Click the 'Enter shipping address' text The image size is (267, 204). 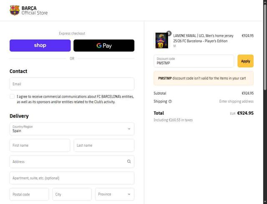(x=237, y=101)
